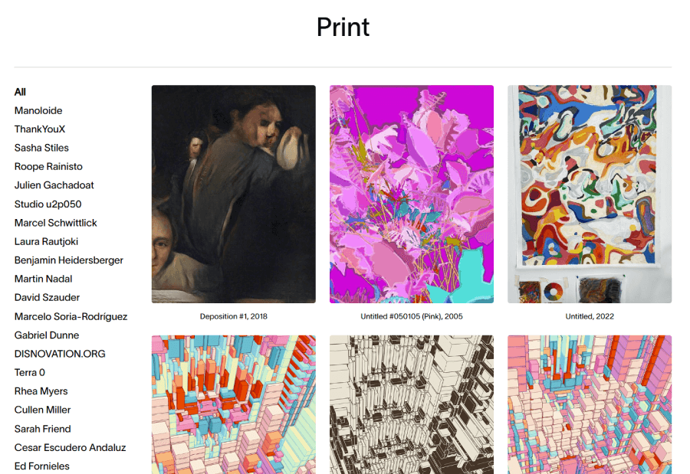The width and height of the screenshot is (690, 474).
Task: Select the All artist filter
Action: click(x=20, y=92)
